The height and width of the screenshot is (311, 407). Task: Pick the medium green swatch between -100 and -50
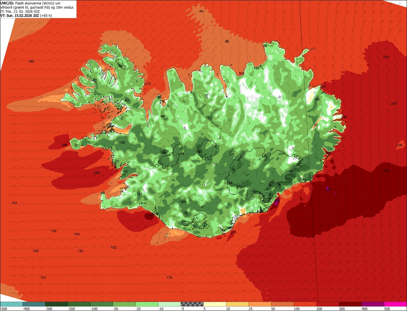(x=102, y=304)
